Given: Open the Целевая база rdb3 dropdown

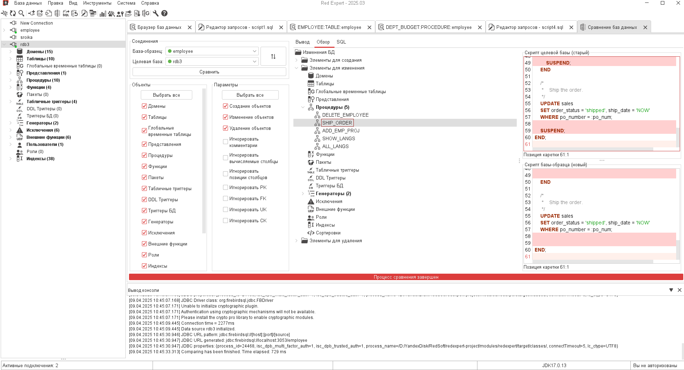Looking at the screenshot, I should [x=212, y=61].
